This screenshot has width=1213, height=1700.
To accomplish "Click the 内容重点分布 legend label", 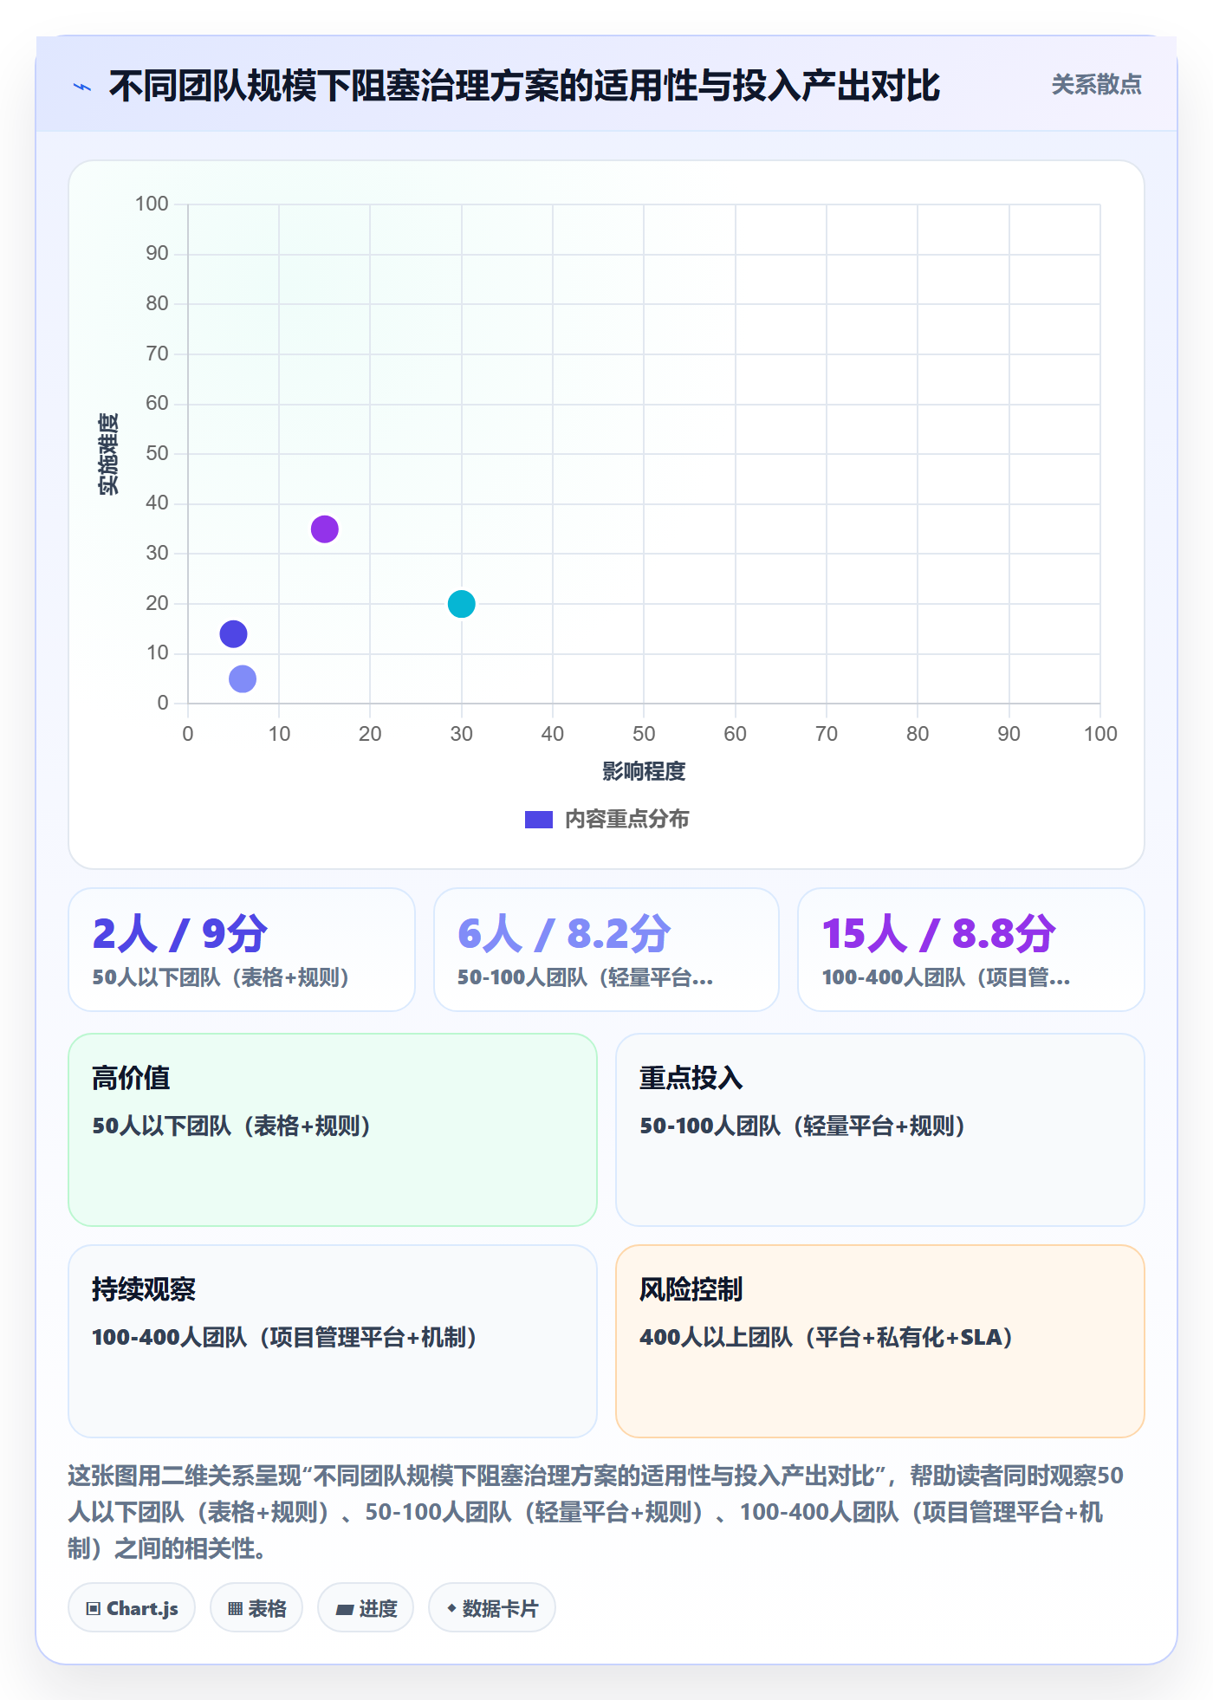I will coord(626,820).
